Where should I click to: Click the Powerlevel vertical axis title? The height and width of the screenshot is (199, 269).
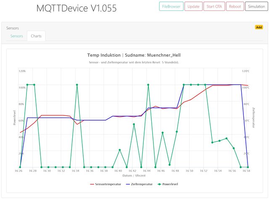[14, 118]
